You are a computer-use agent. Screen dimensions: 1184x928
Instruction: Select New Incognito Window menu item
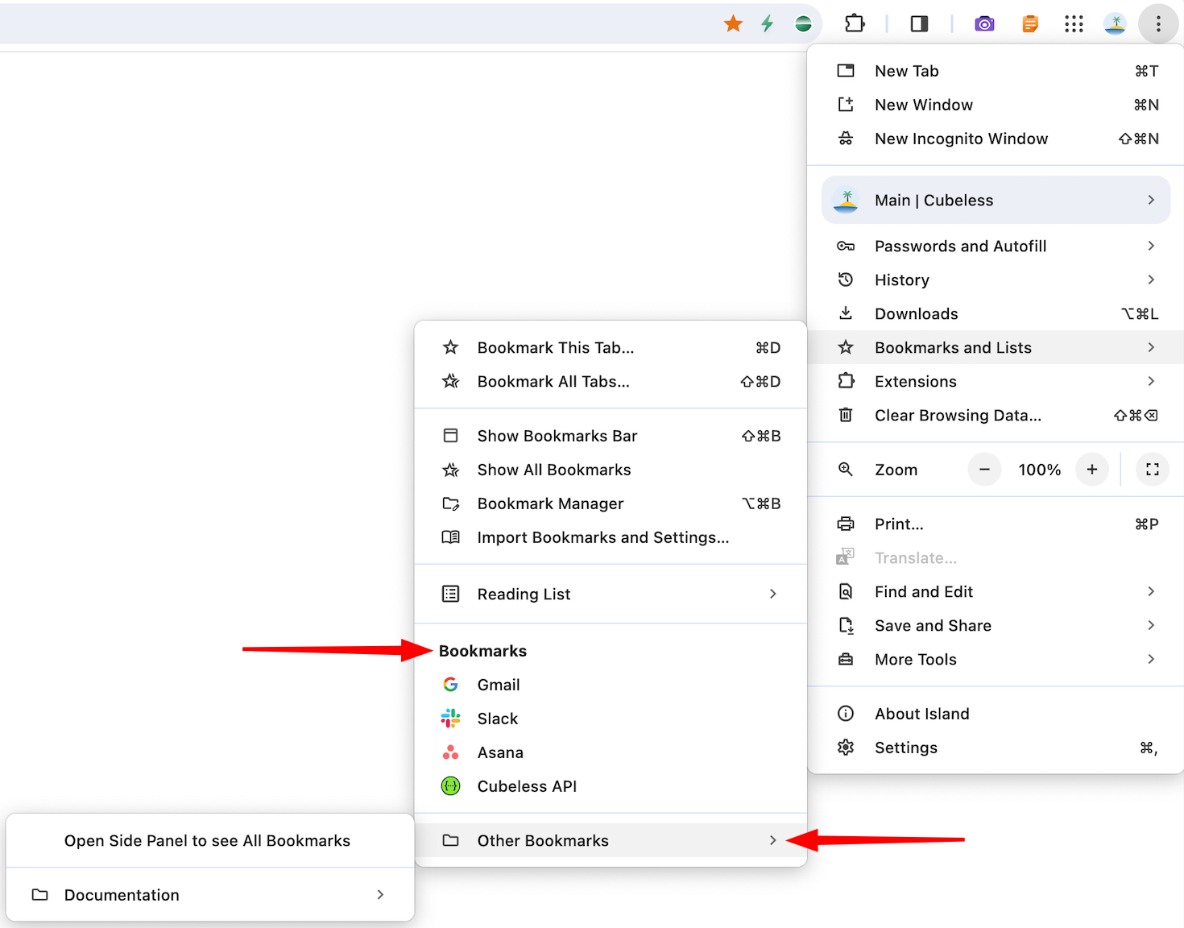(x=996, y=139)
